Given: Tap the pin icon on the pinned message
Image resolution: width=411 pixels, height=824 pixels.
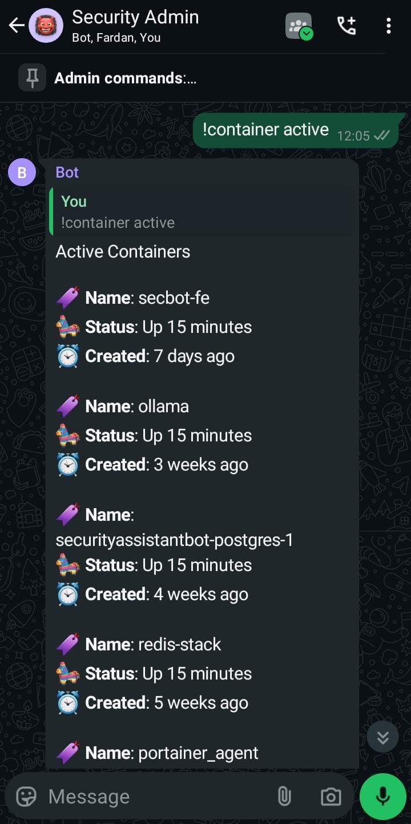Looking at the screenshot, I should point(32,78).
